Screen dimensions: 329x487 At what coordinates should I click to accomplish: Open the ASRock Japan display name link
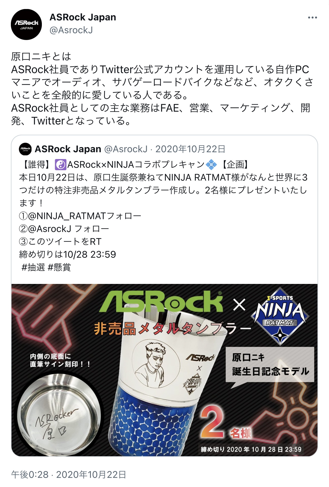pyautogui.click(x=83, y=17)
